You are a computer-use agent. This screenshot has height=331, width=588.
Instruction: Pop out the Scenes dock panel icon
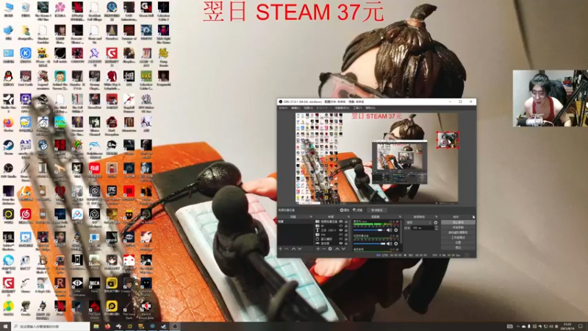click(x=311, y=216)
